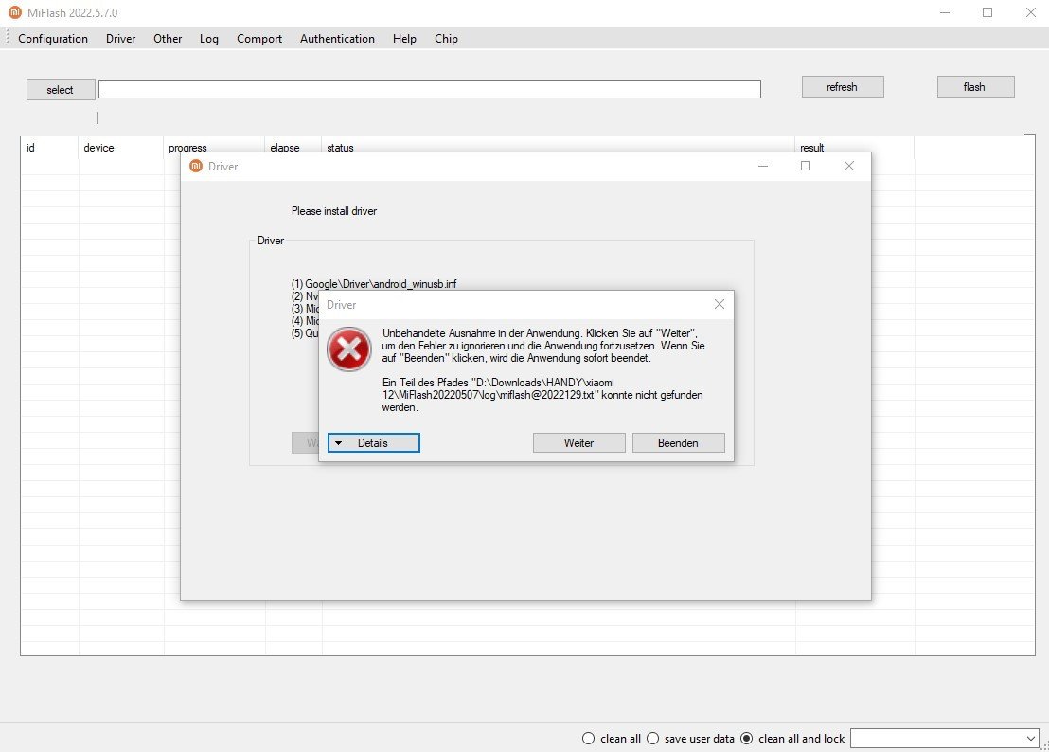Open the Comport menu
The image size is (1049, 752).
259,39
